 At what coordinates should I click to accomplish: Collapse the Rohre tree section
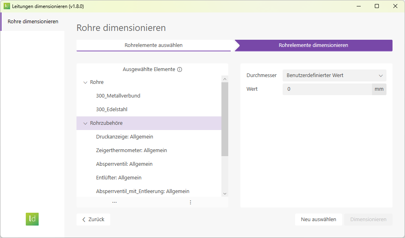[85, 82]
